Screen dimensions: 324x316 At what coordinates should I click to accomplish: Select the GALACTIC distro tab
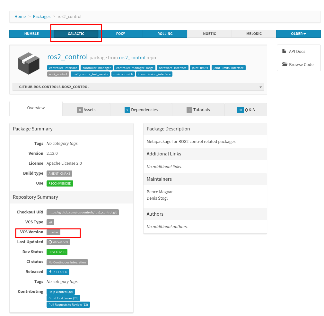click(x=76, y=34)
